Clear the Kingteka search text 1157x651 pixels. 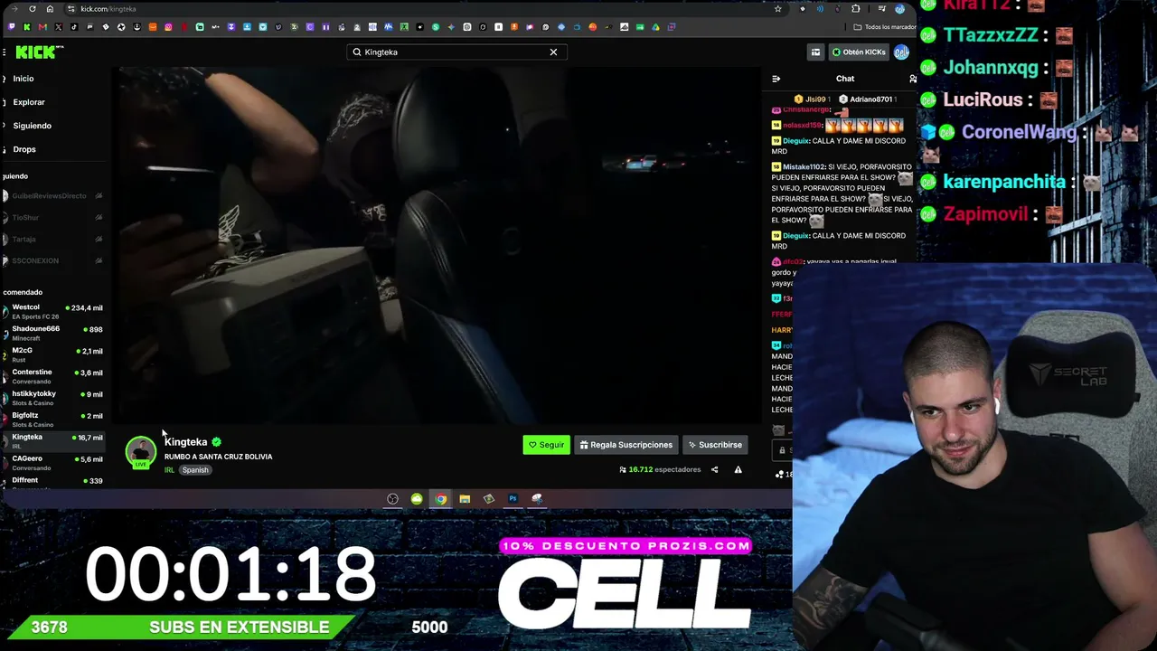pyautogui.click(x=553, y=52)
